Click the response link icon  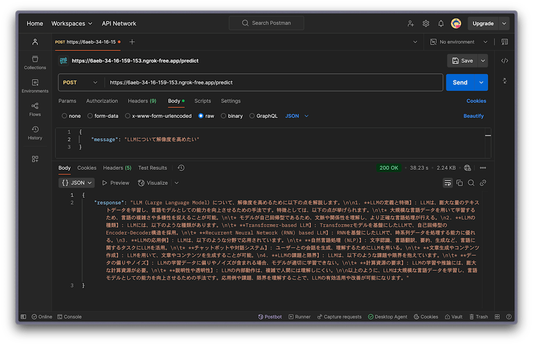483,183
